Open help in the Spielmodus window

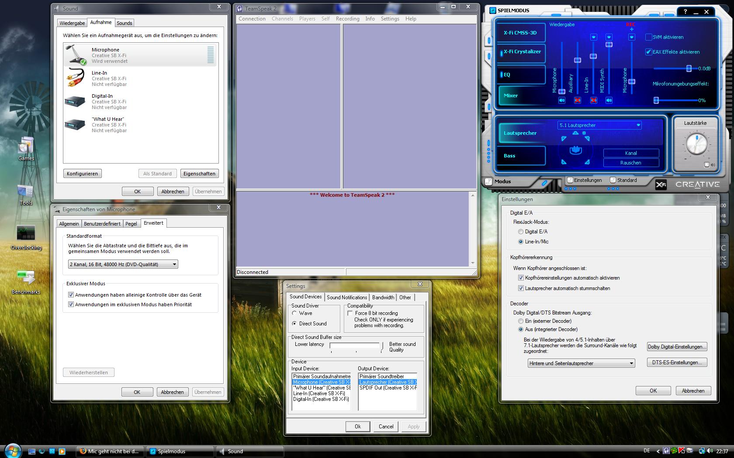tap(685, 12)
